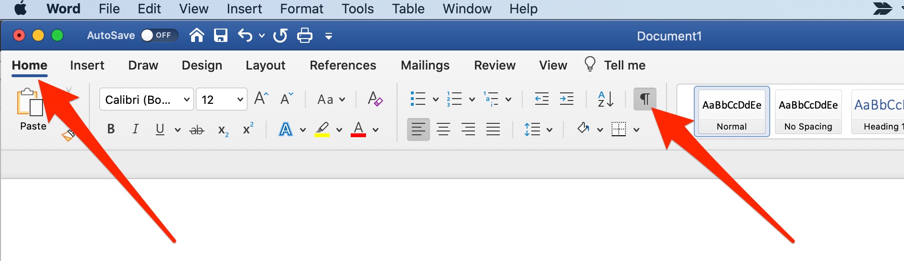Expand bullet list style options
This screenshot has width=904, height=261.
(435, 100)
